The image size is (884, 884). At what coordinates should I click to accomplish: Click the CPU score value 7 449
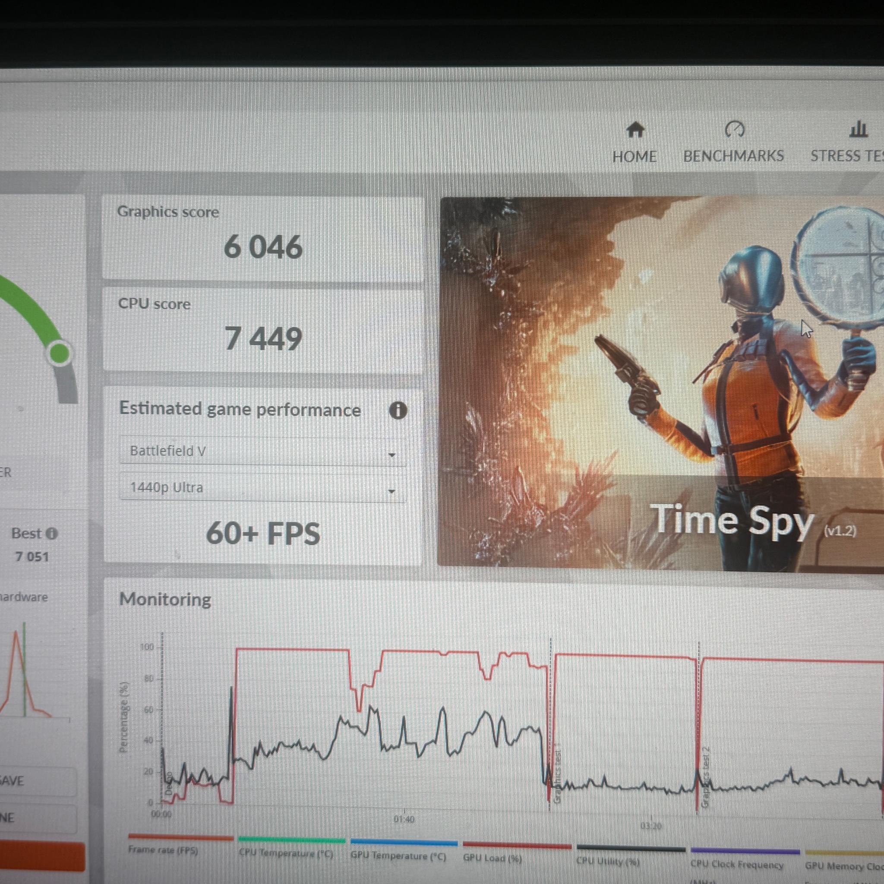tap(263, 339)
